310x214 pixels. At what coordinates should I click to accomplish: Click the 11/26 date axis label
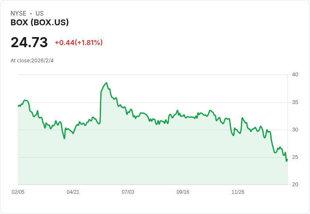click(x=238, y=192)
